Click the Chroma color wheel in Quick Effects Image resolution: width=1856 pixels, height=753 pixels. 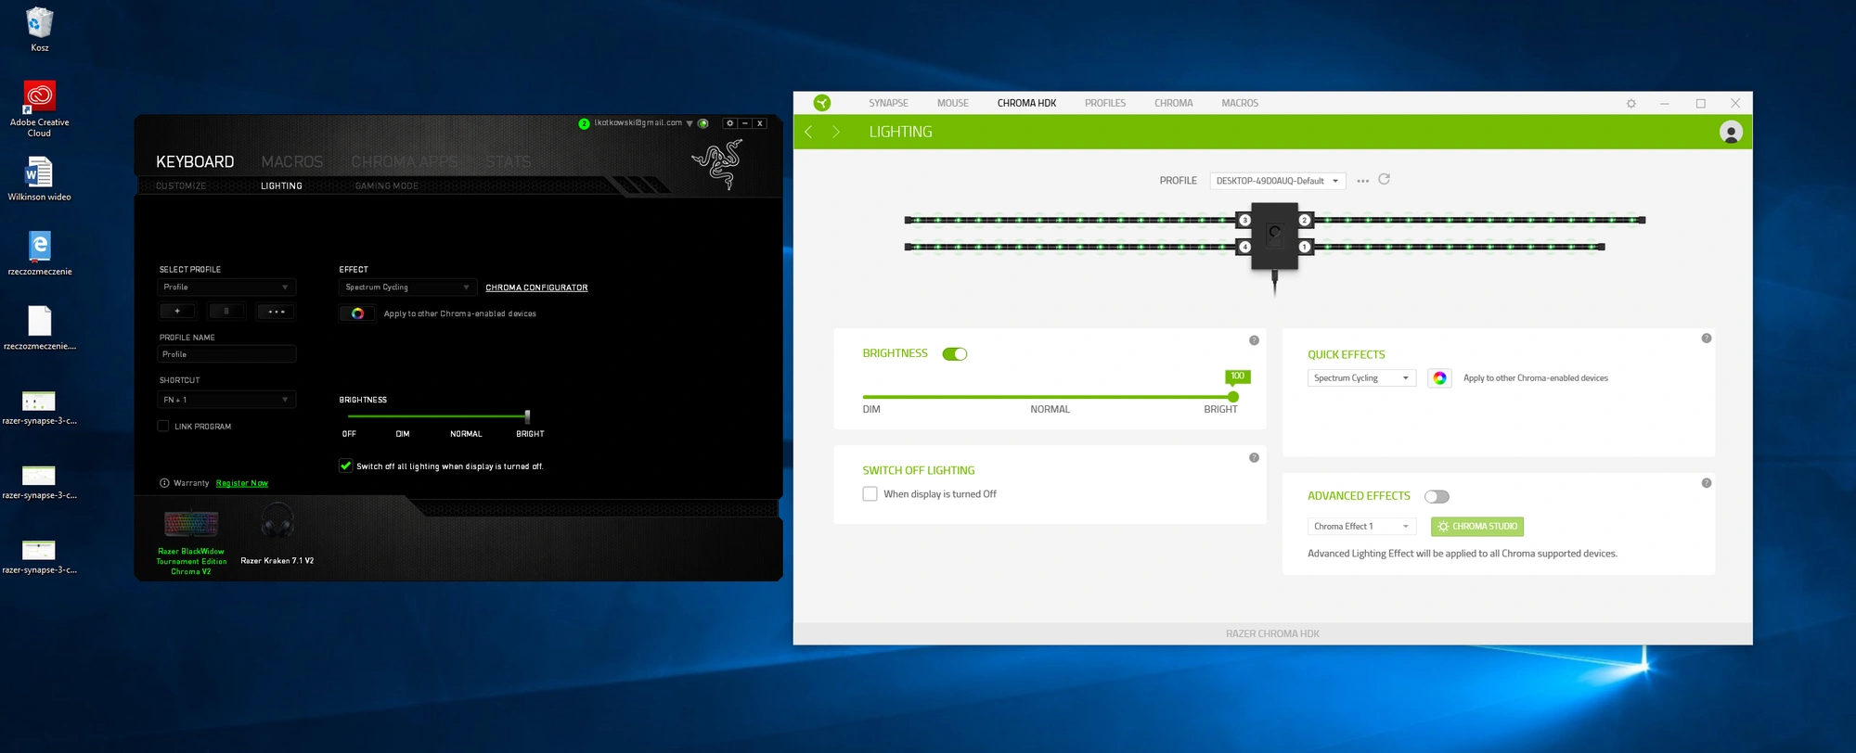[1439, 378]
